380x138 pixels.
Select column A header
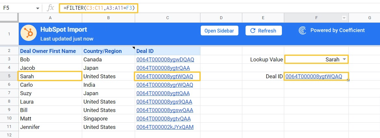50,18
